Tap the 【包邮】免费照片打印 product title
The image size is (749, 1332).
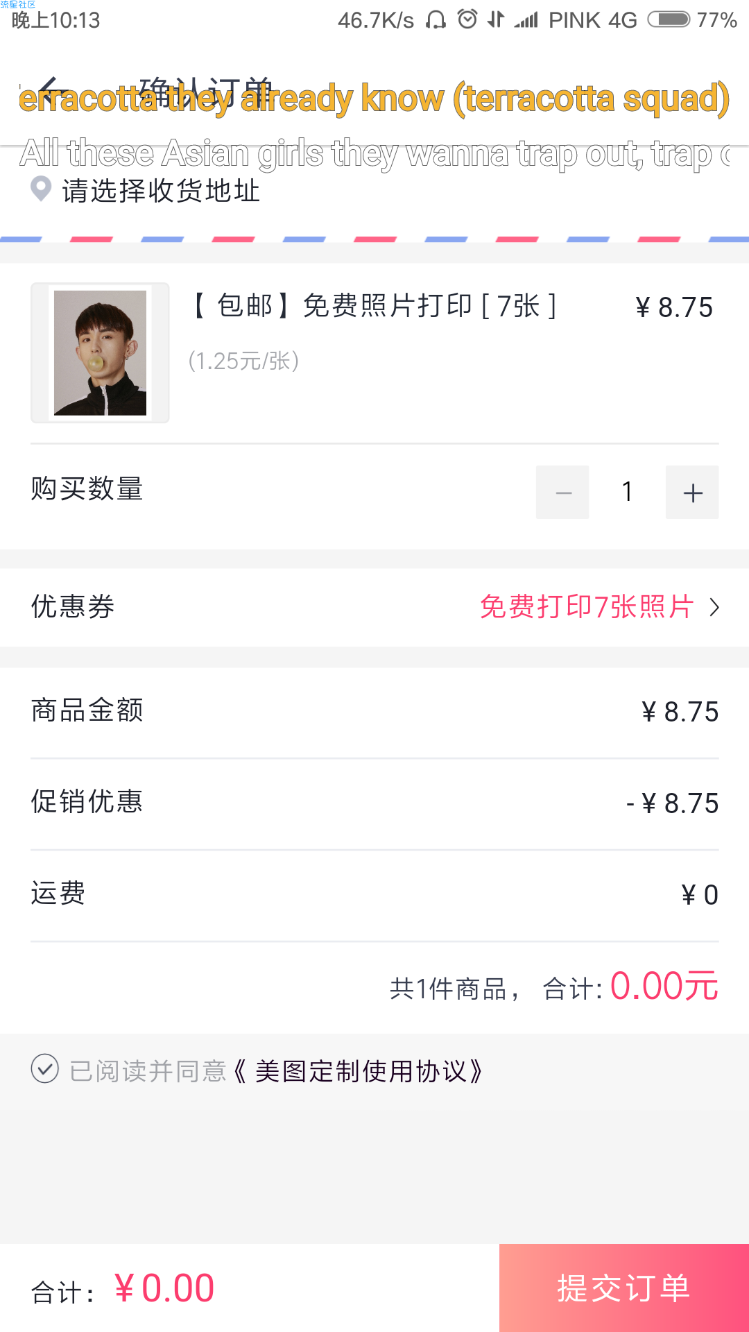[373, 305]
